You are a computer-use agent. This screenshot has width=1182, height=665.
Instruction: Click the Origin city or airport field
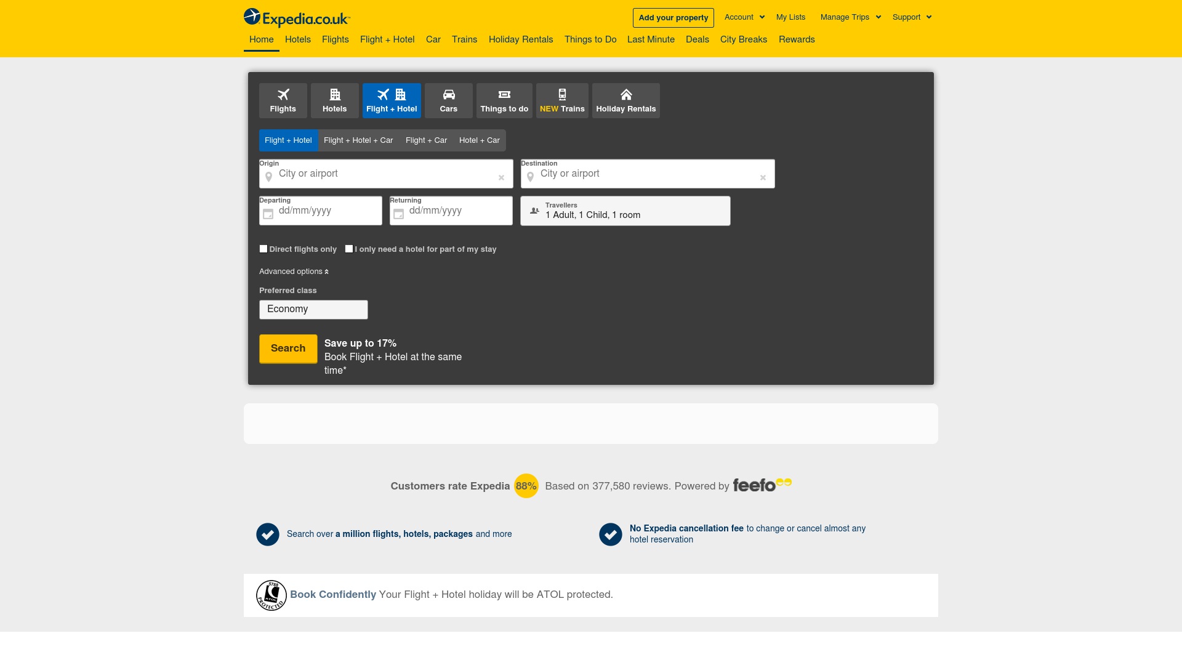[x=386, y=174]
